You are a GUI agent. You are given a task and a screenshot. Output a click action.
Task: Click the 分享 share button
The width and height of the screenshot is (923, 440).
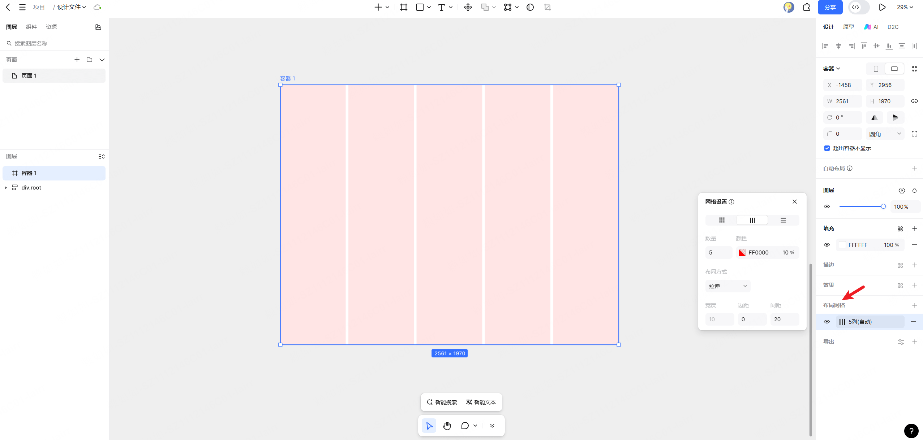tap(830, 7)
